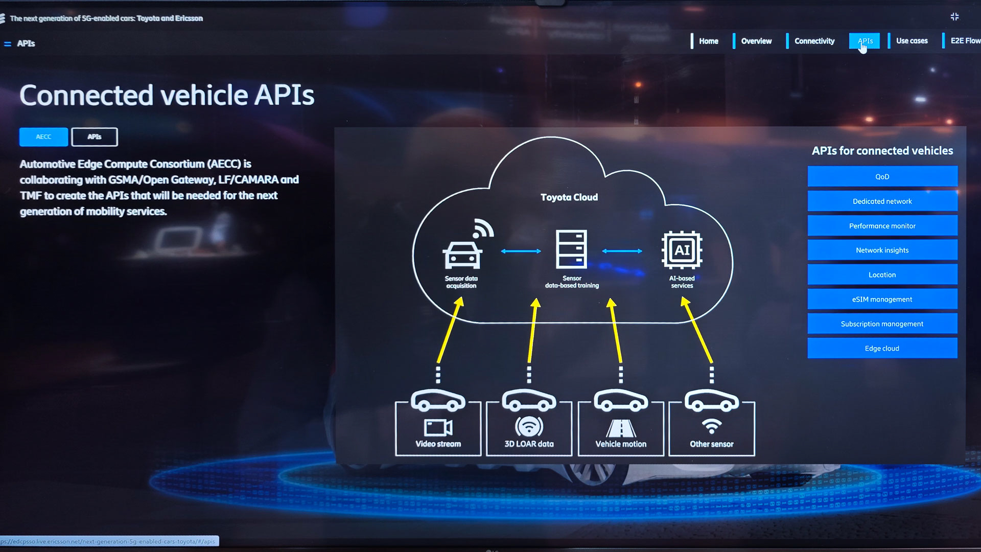Select the Dedicated network API button
981x552 pixels.
[882, 201]
